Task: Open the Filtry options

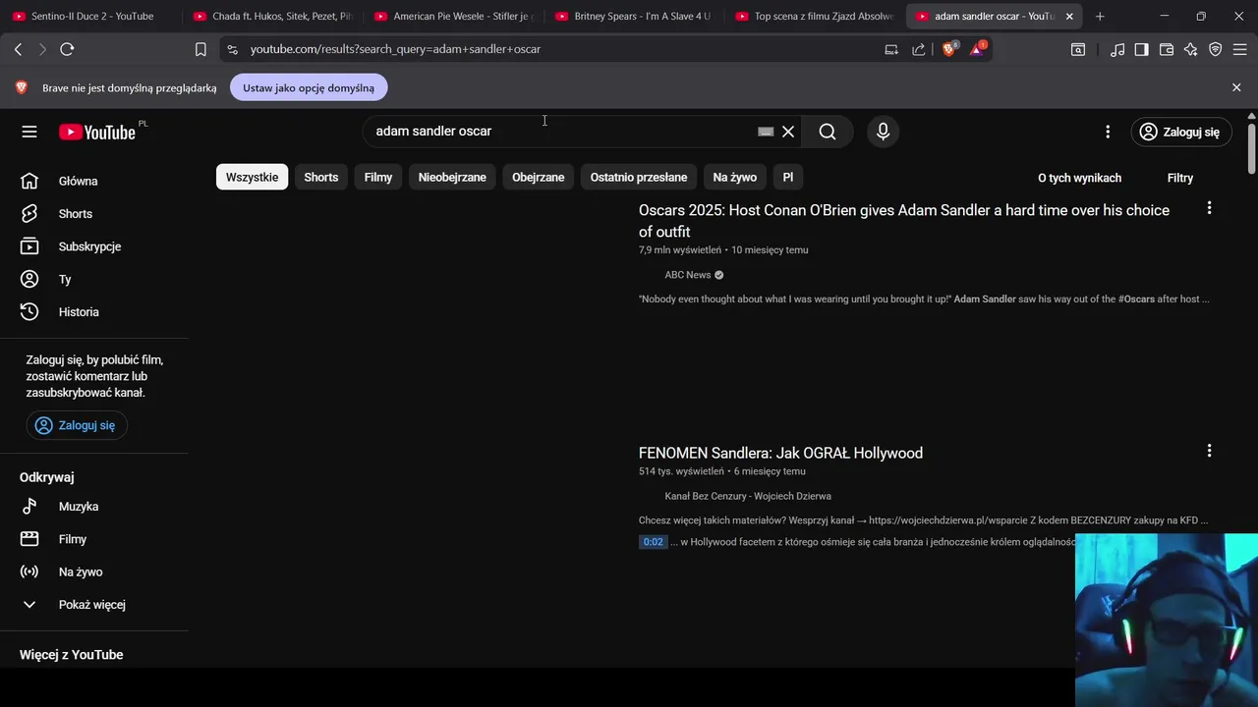Action: click(x=1180, y=178)
